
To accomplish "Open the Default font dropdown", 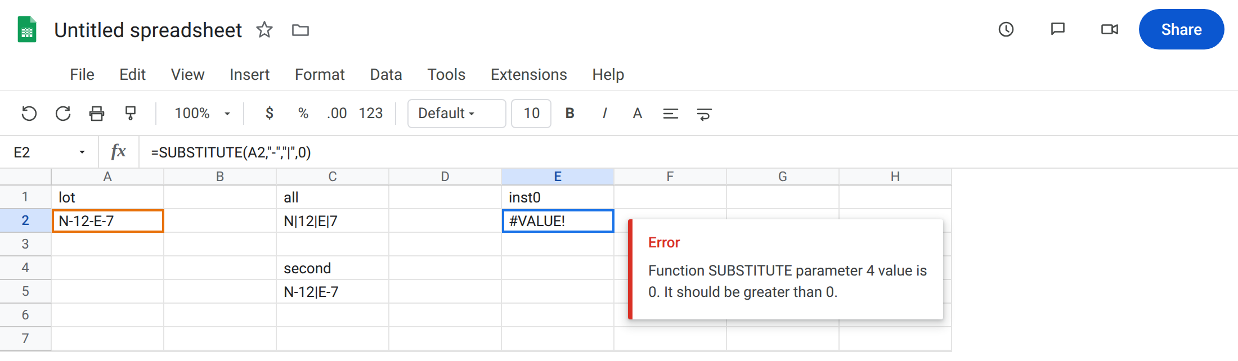I will tap(456, 114).
